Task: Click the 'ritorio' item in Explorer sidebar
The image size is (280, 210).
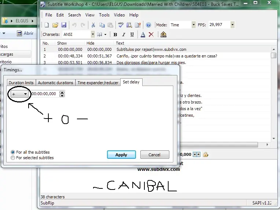Action: tap(6, 62)
